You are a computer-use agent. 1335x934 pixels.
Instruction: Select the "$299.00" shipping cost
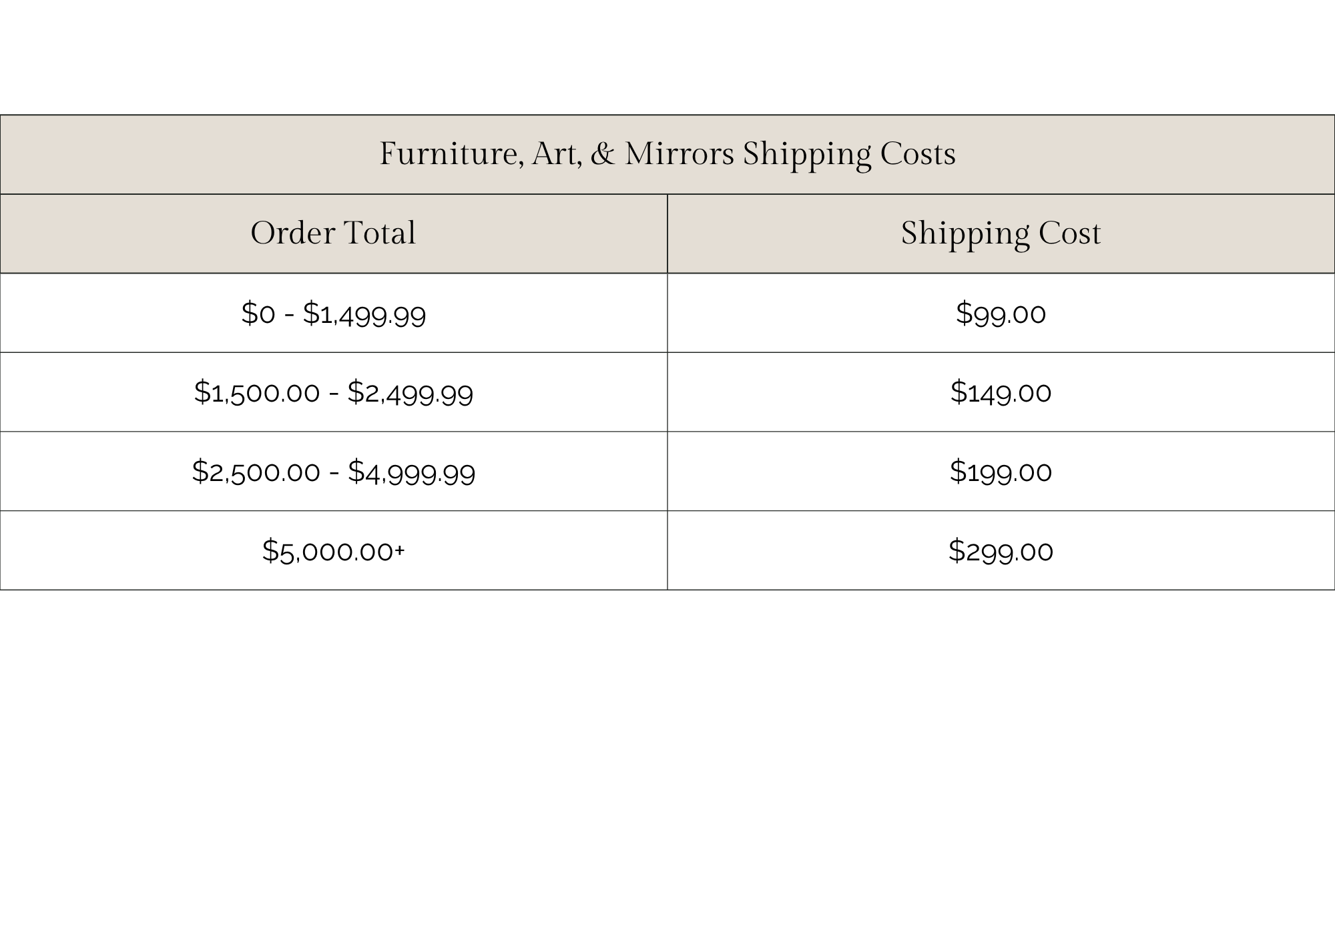pos(1001,551)
